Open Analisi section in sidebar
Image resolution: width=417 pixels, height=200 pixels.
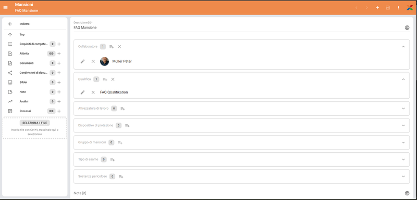click(24, 101)
